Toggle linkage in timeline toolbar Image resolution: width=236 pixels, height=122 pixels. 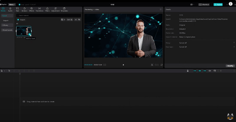pyautogui.click(x=205, y=71)
